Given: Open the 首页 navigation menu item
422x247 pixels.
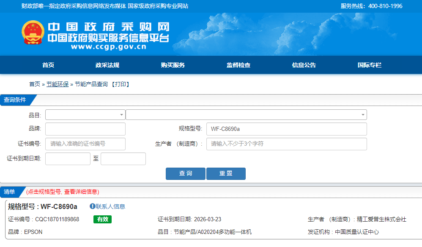Looking at the screenshot, I should point(48,65).
